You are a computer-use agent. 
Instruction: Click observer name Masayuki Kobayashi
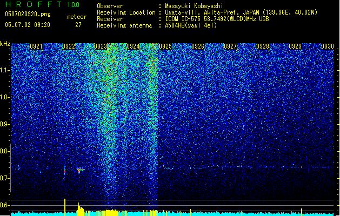click(x=194, y=6)
